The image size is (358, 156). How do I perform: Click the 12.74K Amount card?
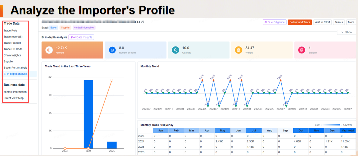point(72,50)
